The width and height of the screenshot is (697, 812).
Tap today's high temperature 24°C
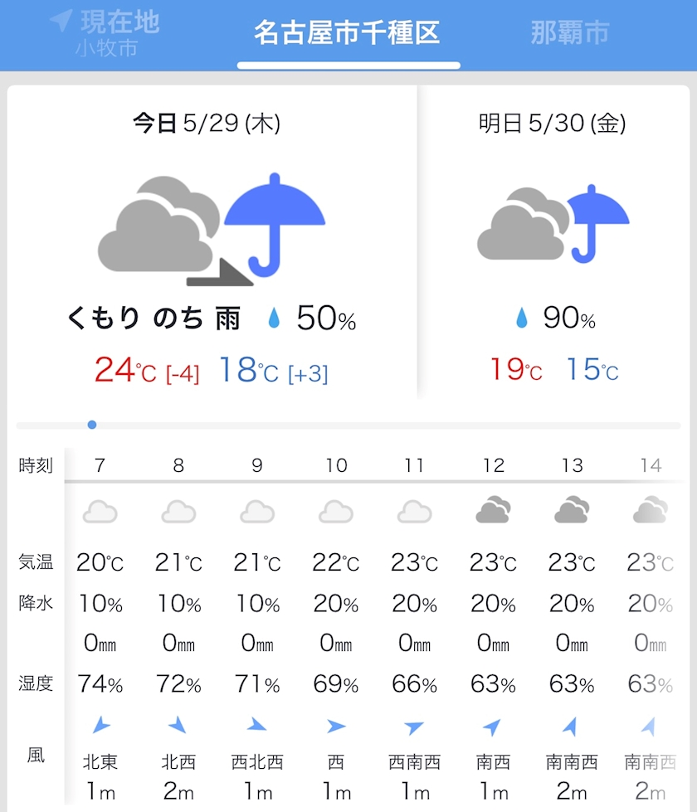point(124,370)
